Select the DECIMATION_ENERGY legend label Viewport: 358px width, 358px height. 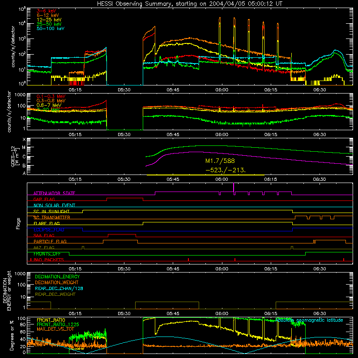tap(57, 277)
